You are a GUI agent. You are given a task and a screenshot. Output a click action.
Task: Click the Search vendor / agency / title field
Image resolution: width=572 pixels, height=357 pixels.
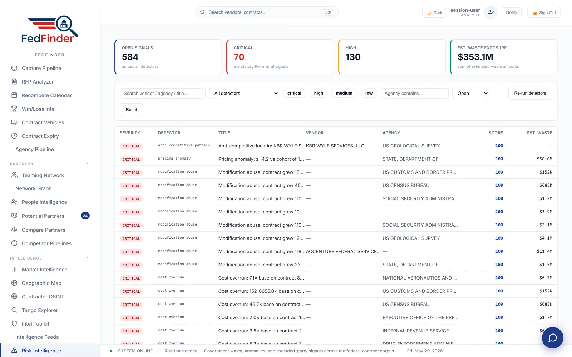163,93
